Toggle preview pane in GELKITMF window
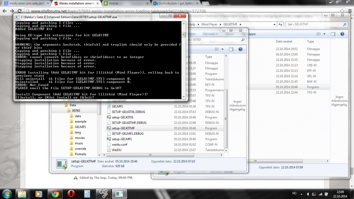The height and width of the screenshot is (199, 354). click(x=333, y=34)
